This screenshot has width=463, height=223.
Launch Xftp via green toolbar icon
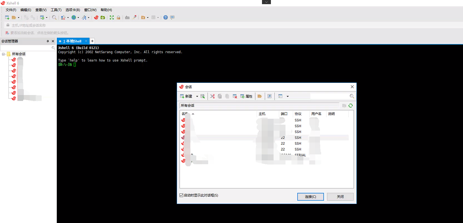point(103,18)
